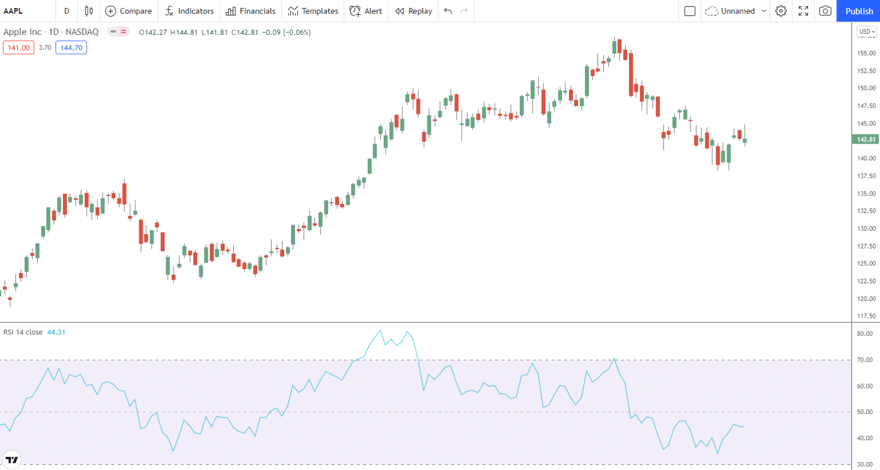Click the 142.81 price label on the scale
The width and height of the screenshot is (880, 470).
[865, 139]
